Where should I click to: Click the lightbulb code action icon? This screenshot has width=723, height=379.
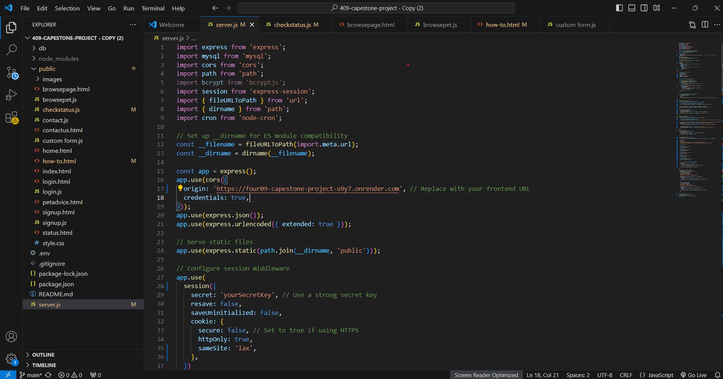[180, 188]
